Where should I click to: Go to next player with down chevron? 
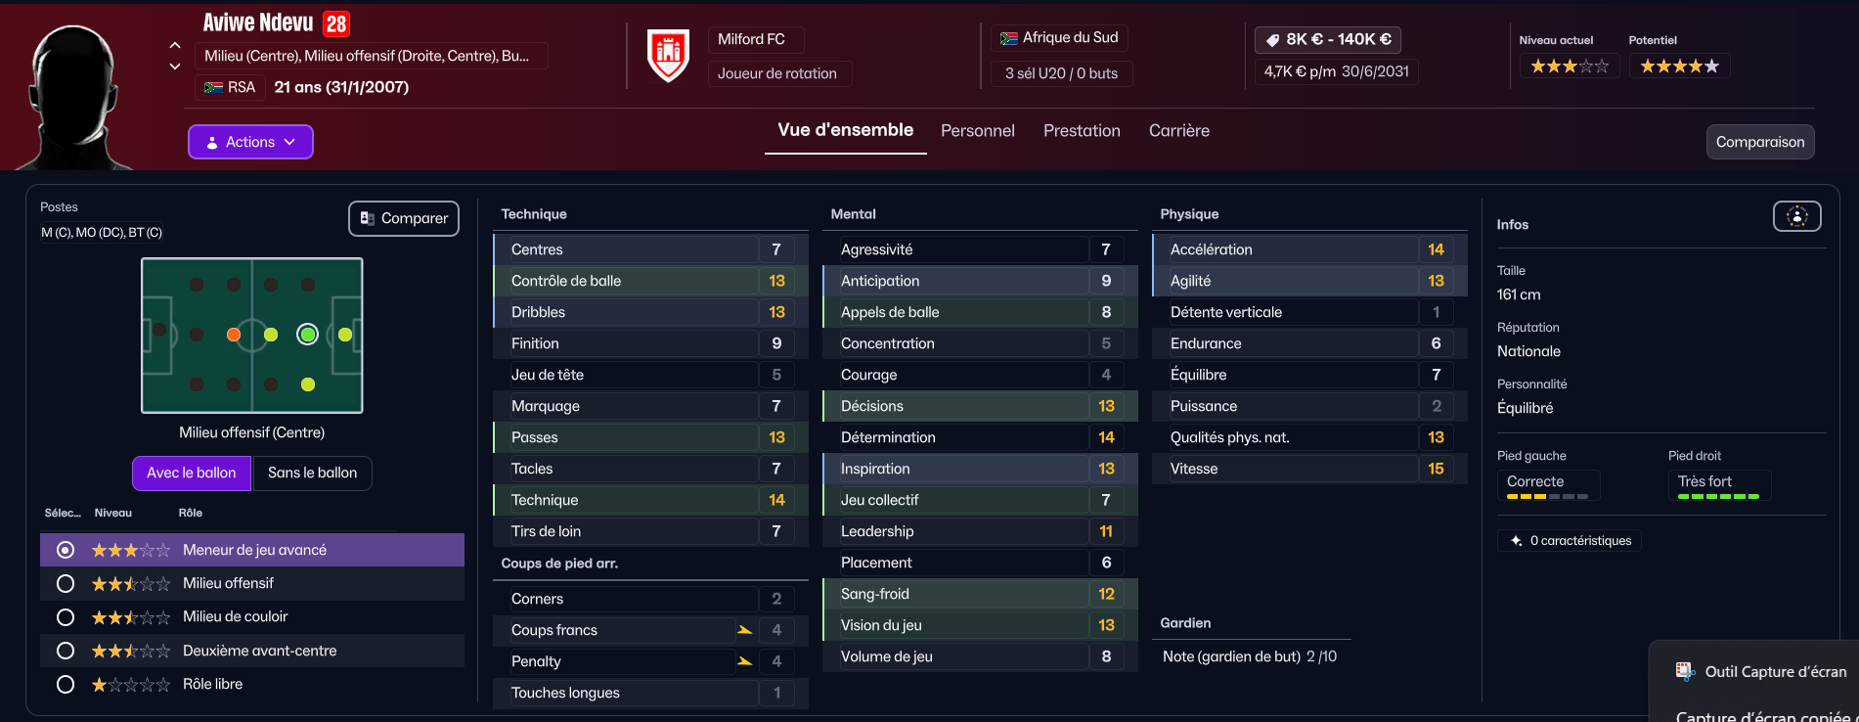[x=175, y=67]
